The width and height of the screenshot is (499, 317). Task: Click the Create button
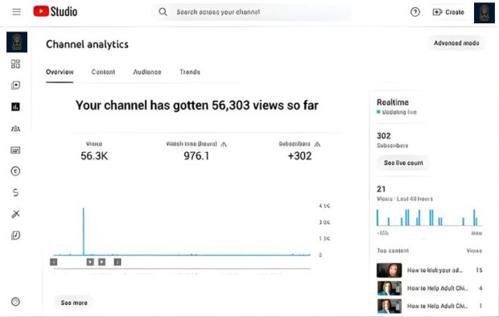click(448, 12)
